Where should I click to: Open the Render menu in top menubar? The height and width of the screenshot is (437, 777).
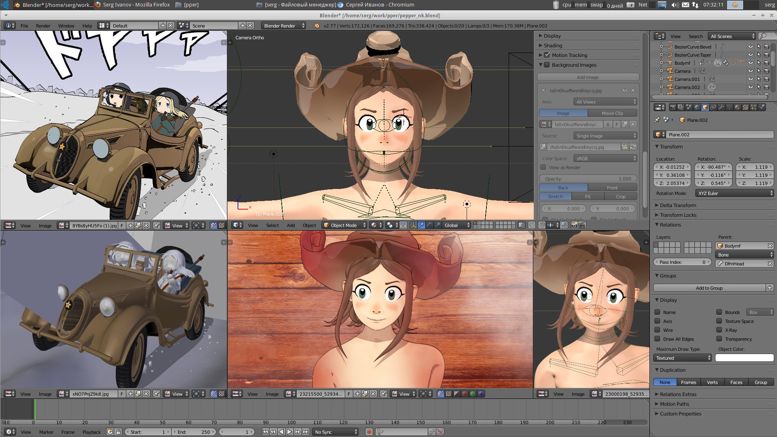pos(42,25)
